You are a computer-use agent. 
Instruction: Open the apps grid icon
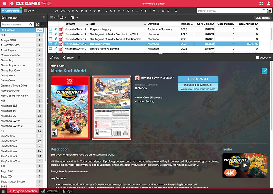(261, 4)
